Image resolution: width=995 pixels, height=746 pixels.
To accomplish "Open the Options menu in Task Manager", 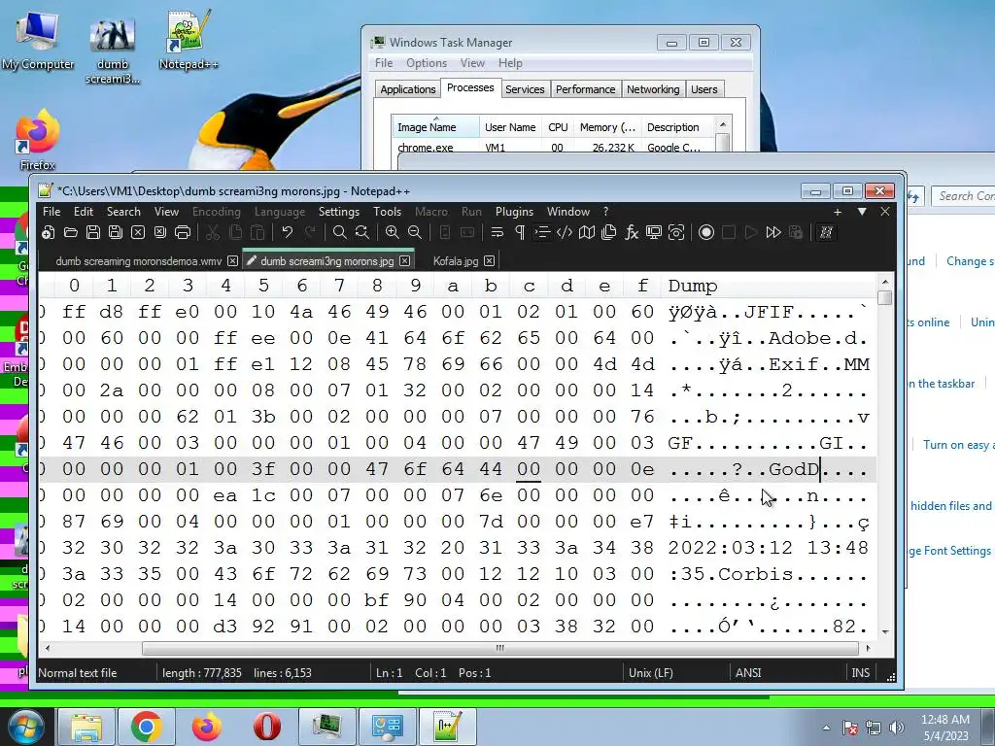I will [x=427, y=63].
